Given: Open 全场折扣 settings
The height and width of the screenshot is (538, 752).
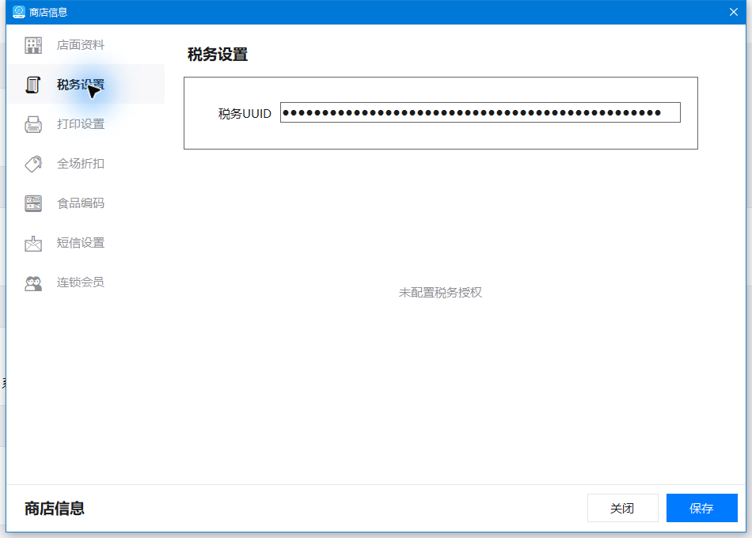Looking at the screenshot, I should point(85,164).
